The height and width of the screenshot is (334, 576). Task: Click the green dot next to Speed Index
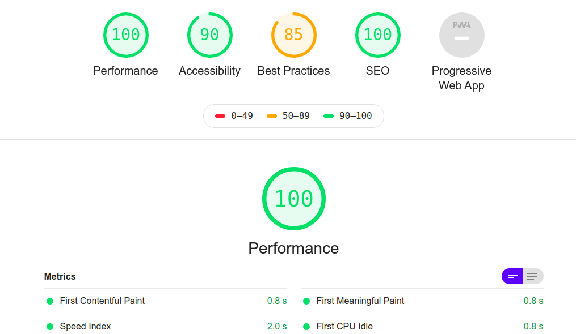(x=51, y=327)
